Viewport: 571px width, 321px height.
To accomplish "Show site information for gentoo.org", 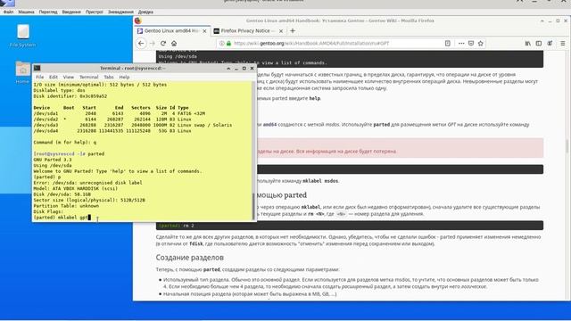I will coord(222,44).
